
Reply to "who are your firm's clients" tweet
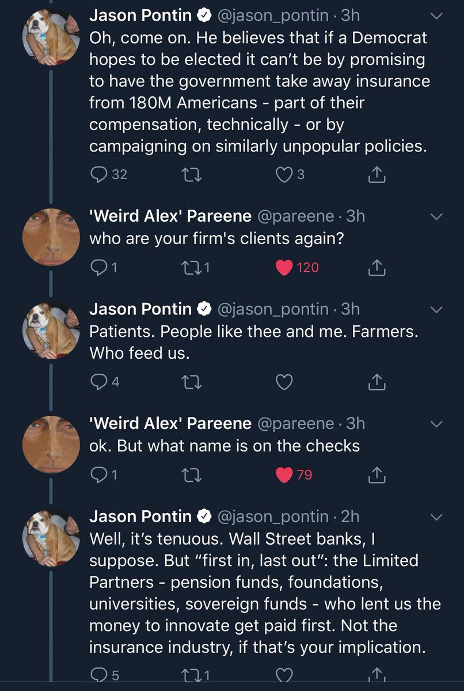coord(100,267)
